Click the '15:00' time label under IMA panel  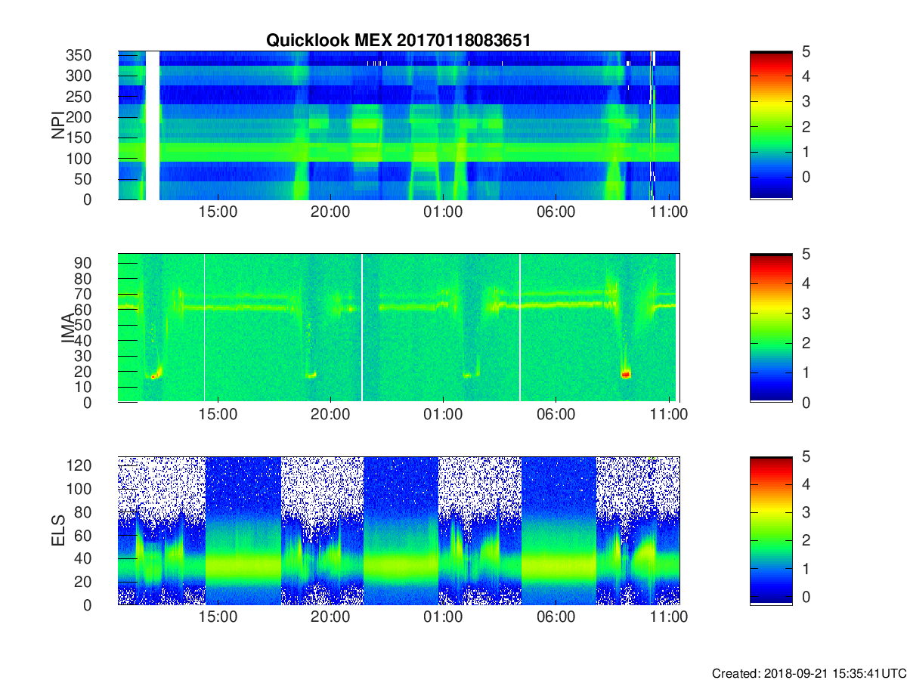pos(218,415)
